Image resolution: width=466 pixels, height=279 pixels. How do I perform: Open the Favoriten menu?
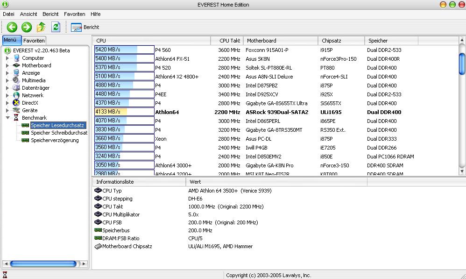(75, 14)
